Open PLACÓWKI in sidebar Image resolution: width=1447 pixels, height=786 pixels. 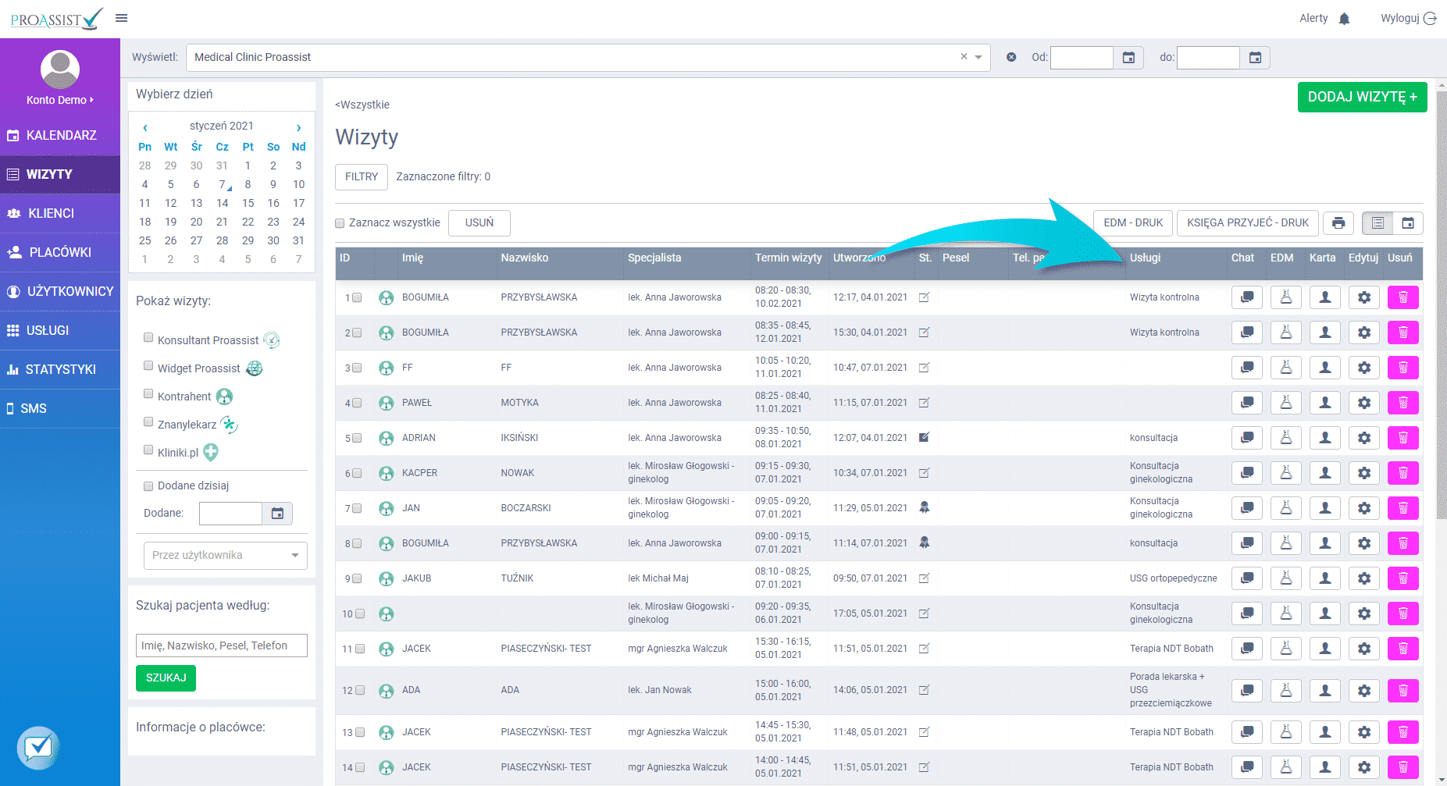click(x=60, y=252)
